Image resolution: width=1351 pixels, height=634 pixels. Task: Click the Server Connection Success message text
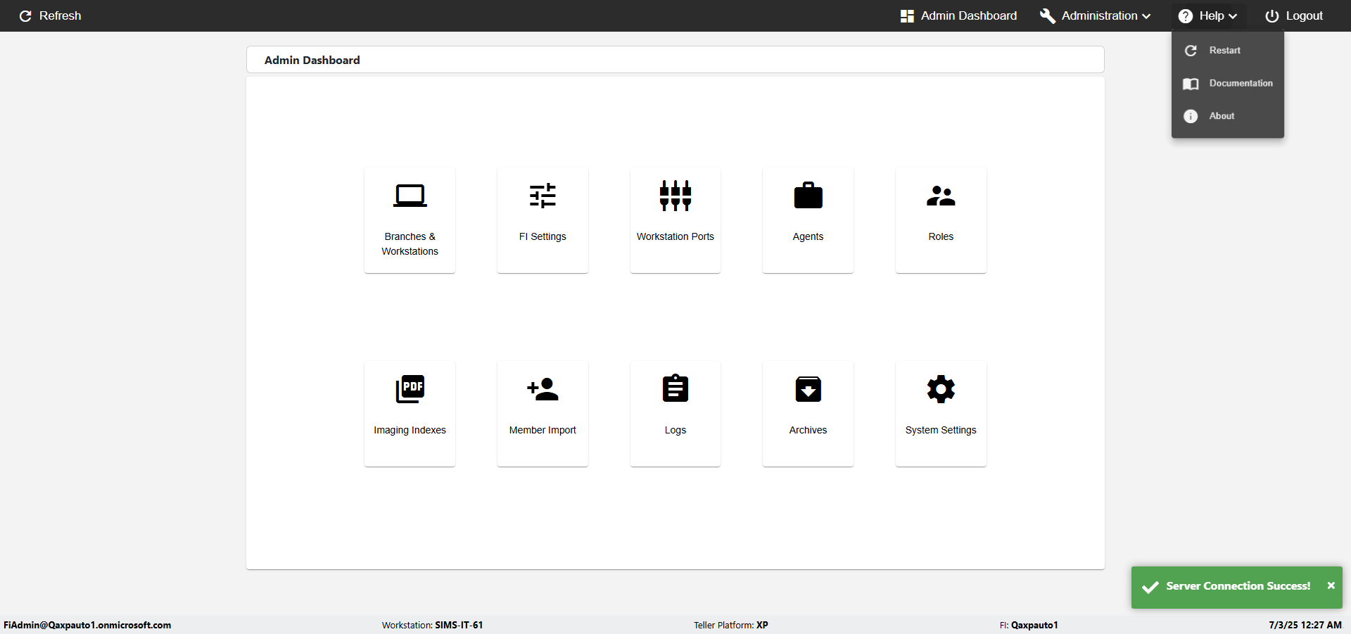tap(1238, 586)
